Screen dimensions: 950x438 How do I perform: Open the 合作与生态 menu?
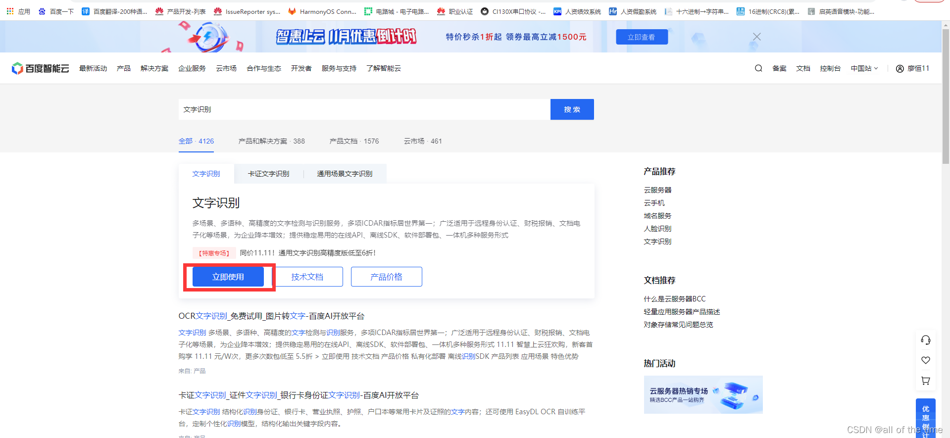(264, 68)
